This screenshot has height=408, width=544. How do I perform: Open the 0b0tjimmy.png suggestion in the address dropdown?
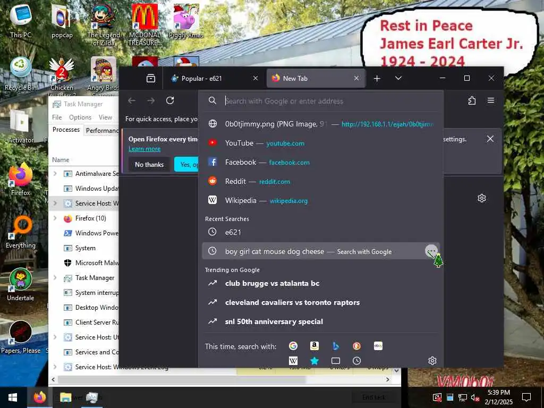tap(320, 124)
